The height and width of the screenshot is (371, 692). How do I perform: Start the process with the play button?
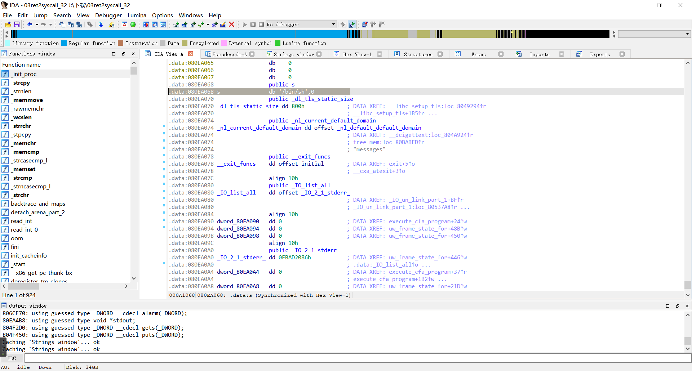tap(245, 24)
